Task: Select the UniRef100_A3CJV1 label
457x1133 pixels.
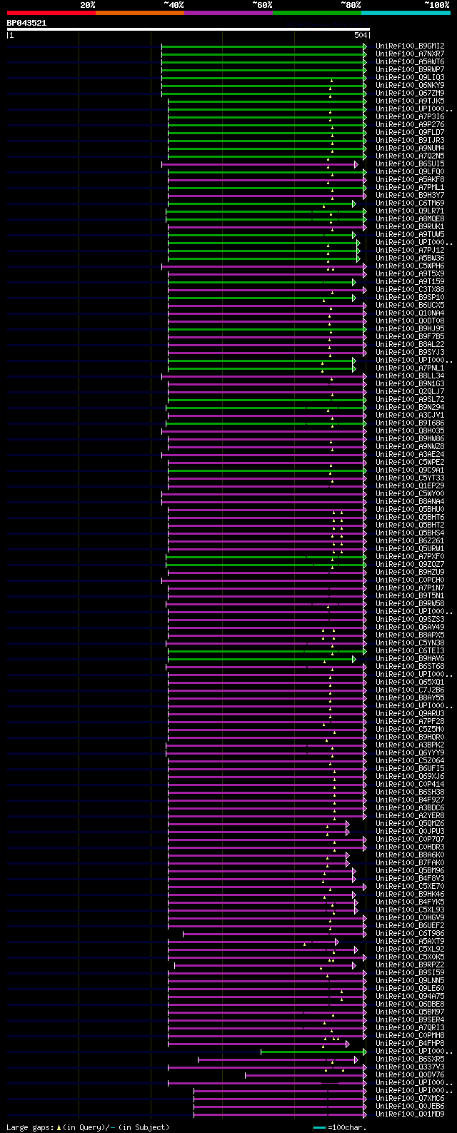Action: click(x=410, y=415)
